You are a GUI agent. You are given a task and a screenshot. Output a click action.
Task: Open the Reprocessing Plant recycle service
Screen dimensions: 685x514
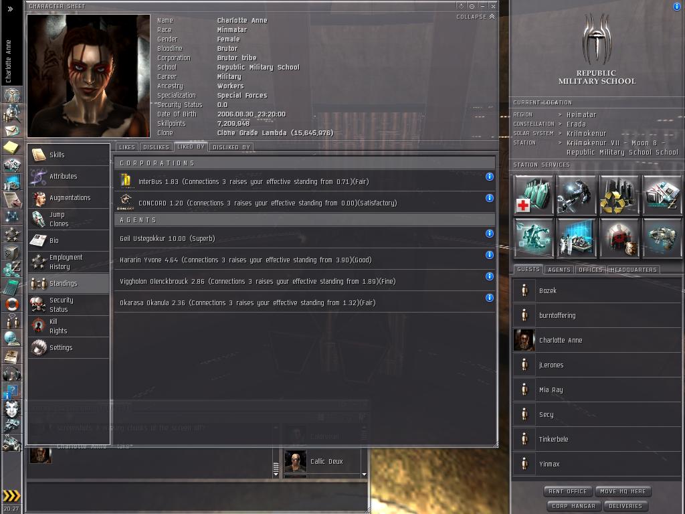click(x=619, y=195)
